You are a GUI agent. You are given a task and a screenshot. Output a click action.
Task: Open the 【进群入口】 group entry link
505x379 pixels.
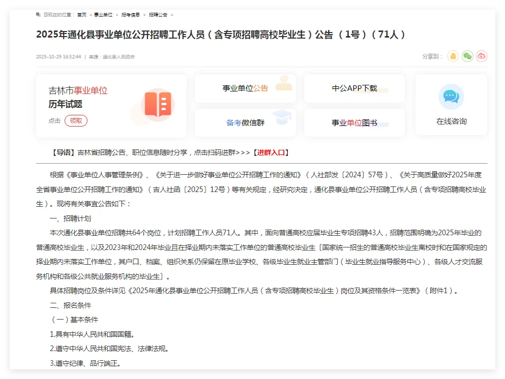click(x=277, y=152)
